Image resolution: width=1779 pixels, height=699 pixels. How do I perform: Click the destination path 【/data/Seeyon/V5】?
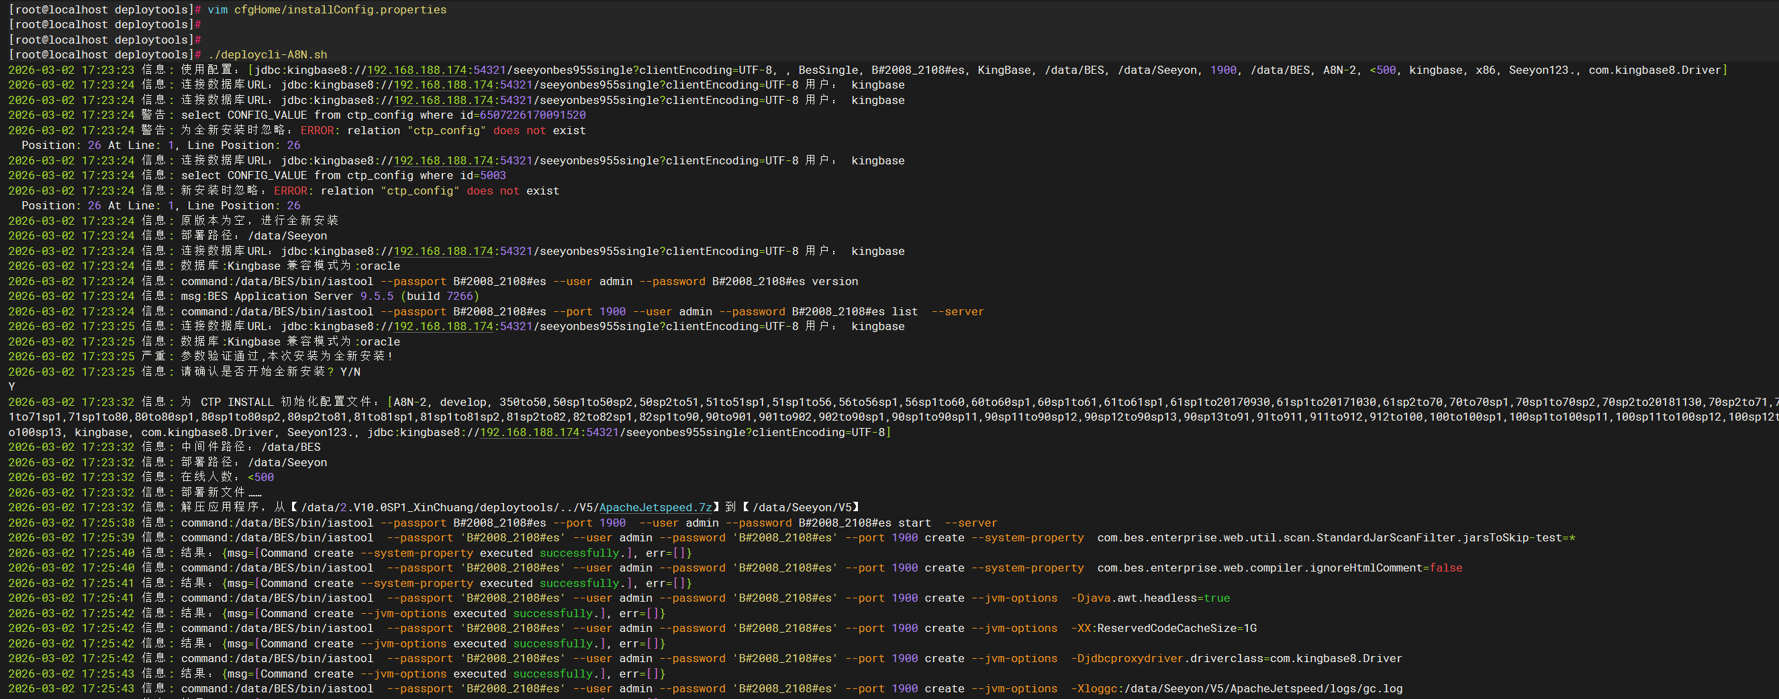801,507
